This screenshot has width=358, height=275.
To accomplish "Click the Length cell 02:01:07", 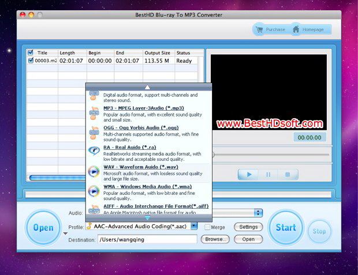I will coord(72,61).
